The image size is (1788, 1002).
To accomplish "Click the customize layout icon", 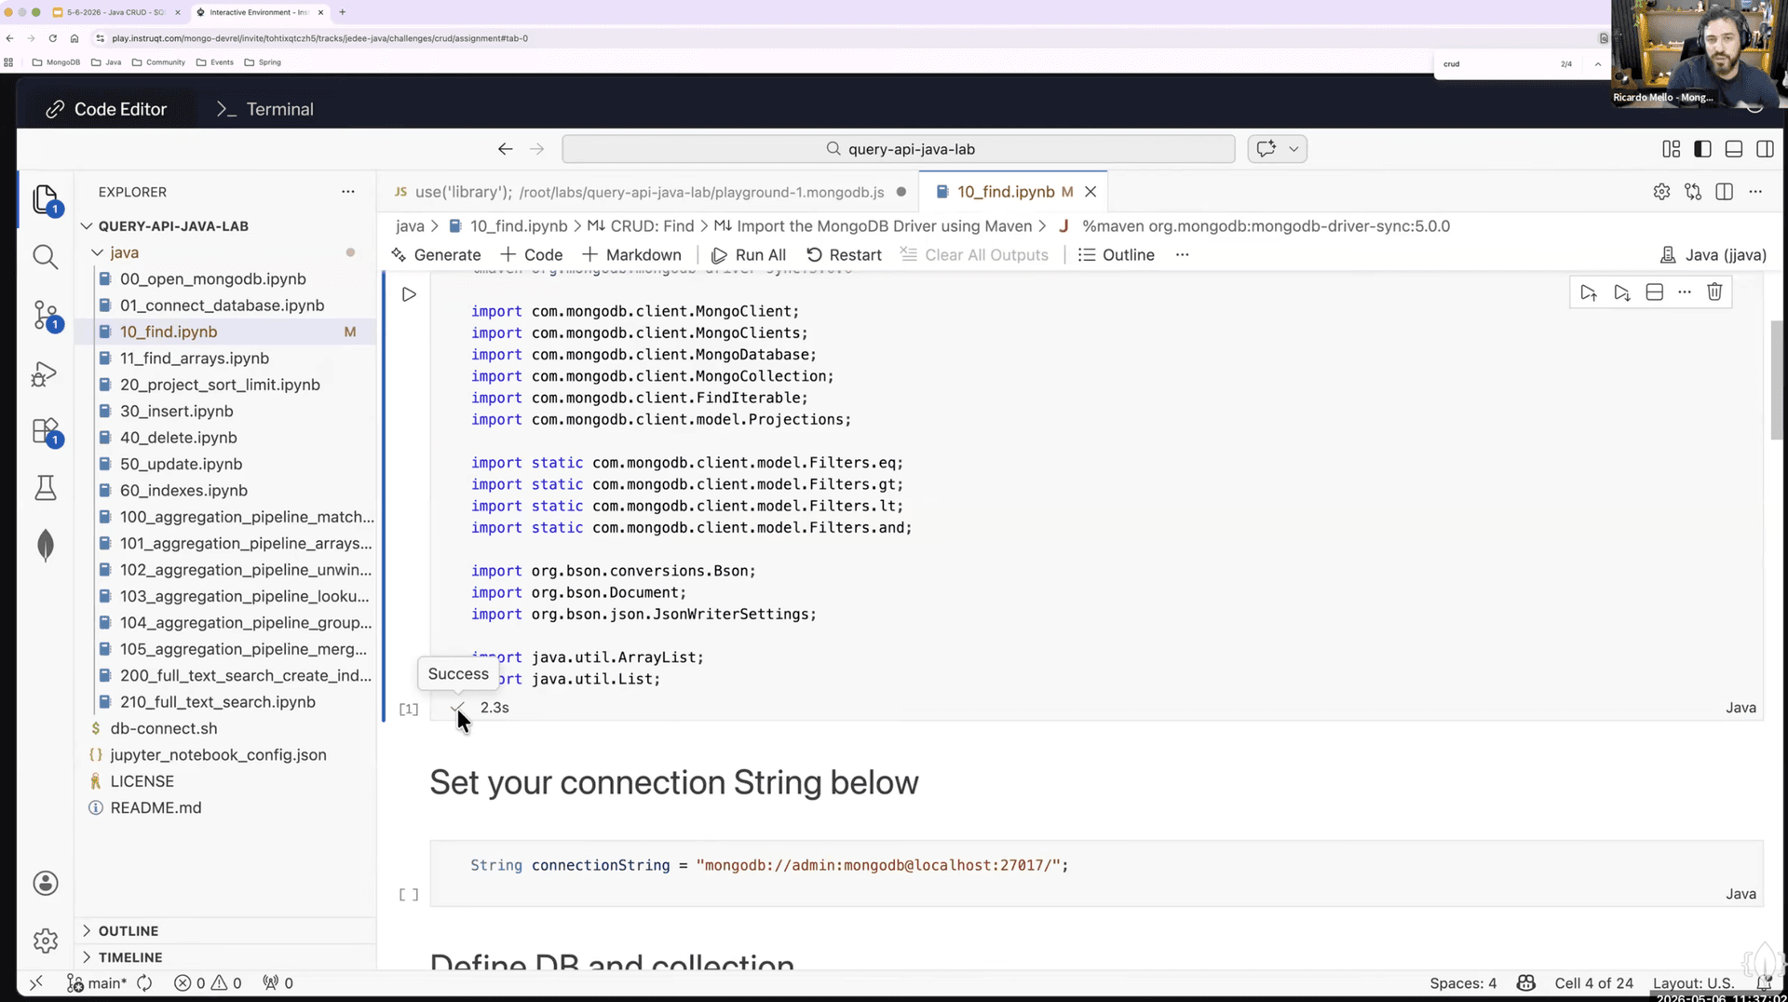I will point(1672,149).
